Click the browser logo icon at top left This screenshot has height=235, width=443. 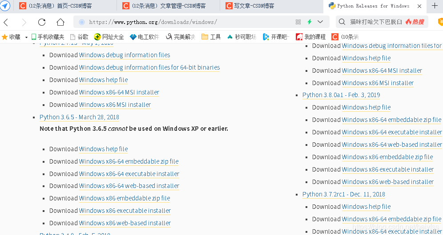5,6
